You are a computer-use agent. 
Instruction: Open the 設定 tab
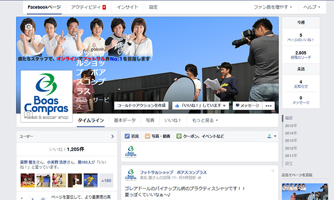pyautogui.click(x=153, y=7)
